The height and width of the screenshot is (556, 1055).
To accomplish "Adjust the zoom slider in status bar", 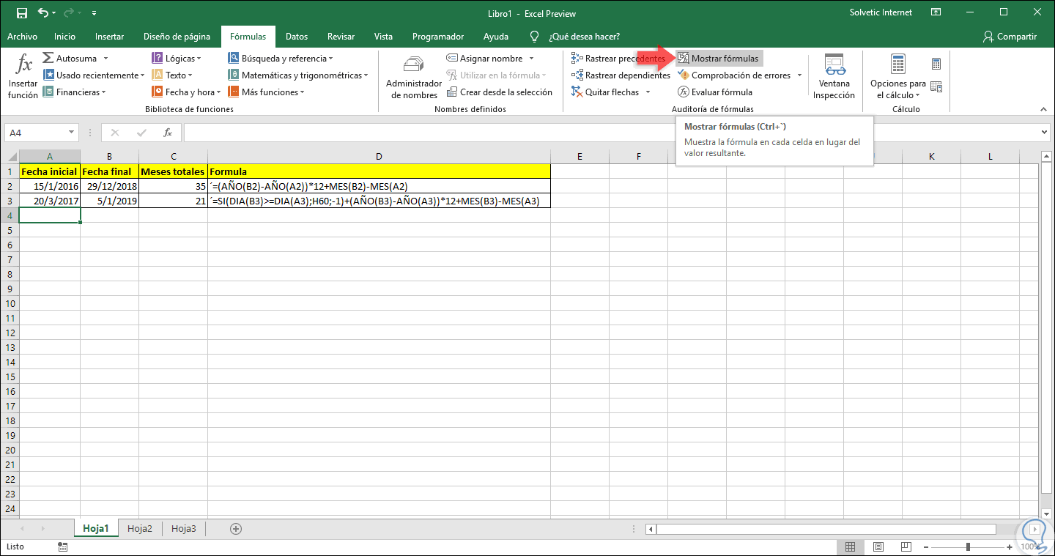I will coord(968,547).
